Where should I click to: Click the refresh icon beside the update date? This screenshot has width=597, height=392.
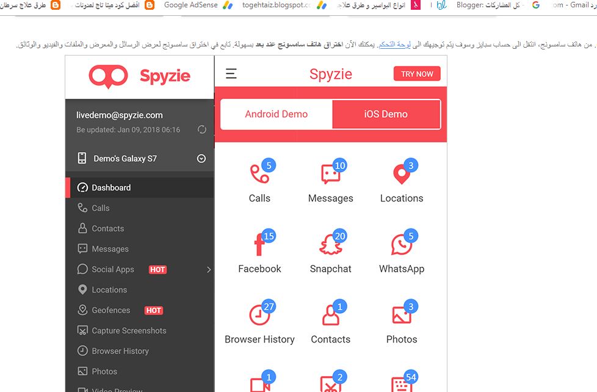pyautogui.click(x=202, y=129)
